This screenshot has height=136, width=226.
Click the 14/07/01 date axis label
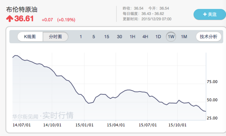click(22, 125)
